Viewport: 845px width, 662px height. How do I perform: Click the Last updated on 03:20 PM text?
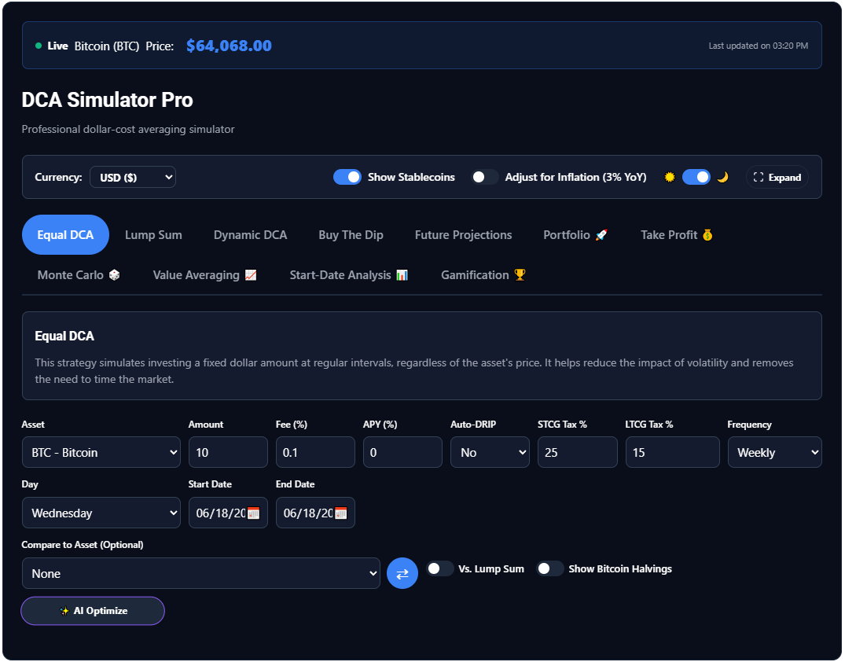(x=759, y=46)
